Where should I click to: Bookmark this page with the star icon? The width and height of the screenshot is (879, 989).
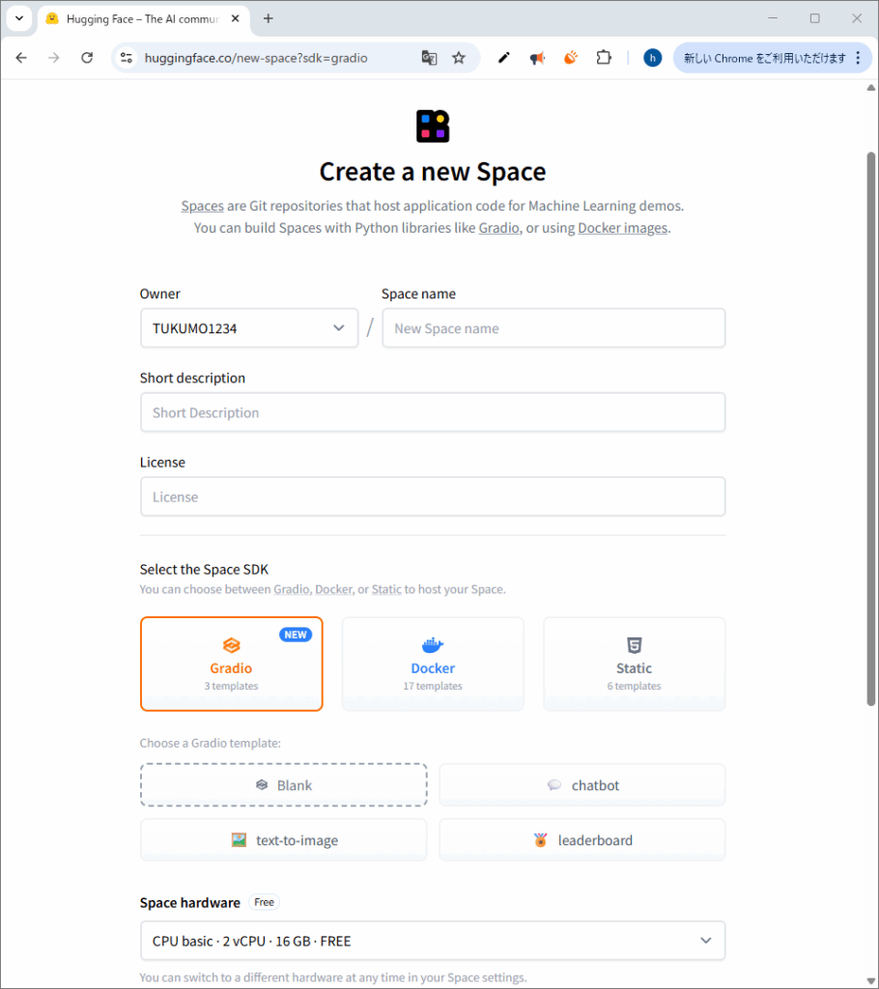(x=459, y=58)
